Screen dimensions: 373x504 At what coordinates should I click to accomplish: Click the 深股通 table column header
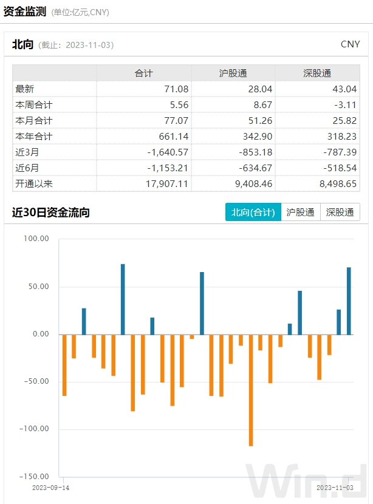click(317, 73)
